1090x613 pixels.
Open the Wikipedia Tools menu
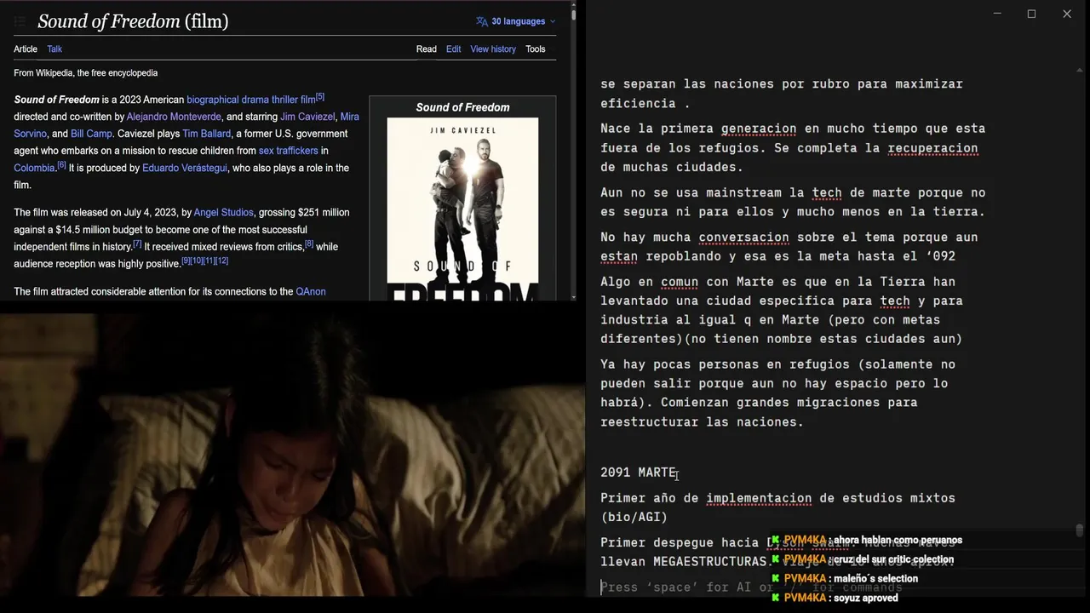click(x=536, y=49)
